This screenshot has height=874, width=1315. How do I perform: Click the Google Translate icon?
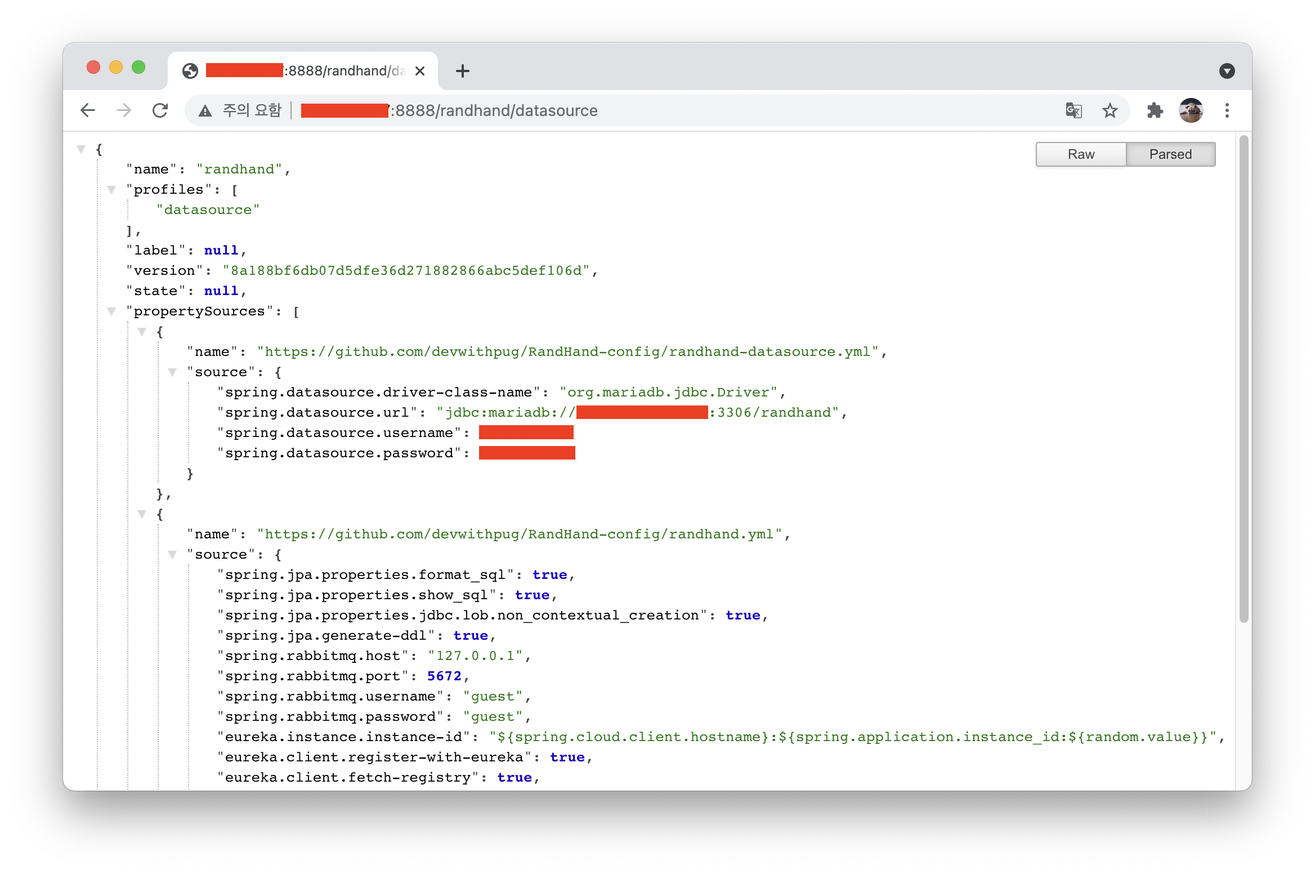(x=1074, y=110)
